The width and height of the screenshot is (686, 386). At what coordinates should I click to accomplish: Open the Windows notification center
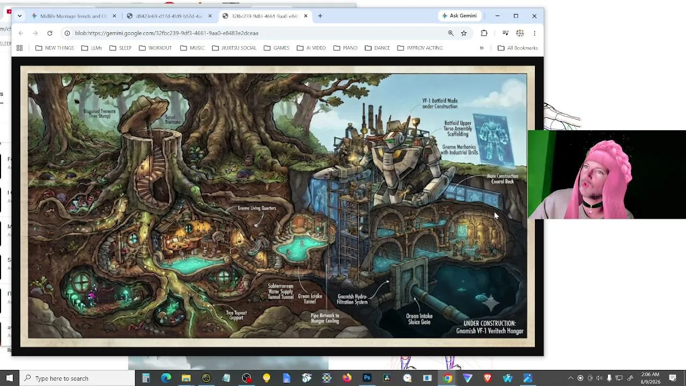673,378
